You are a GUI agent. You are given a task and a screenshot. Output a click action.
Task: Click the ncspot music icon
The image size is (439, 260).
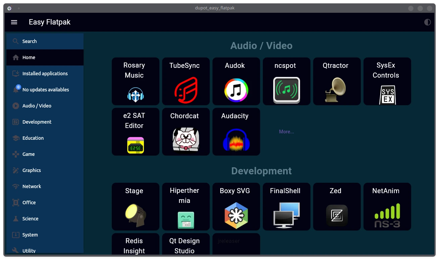click(x=286, y=90)
